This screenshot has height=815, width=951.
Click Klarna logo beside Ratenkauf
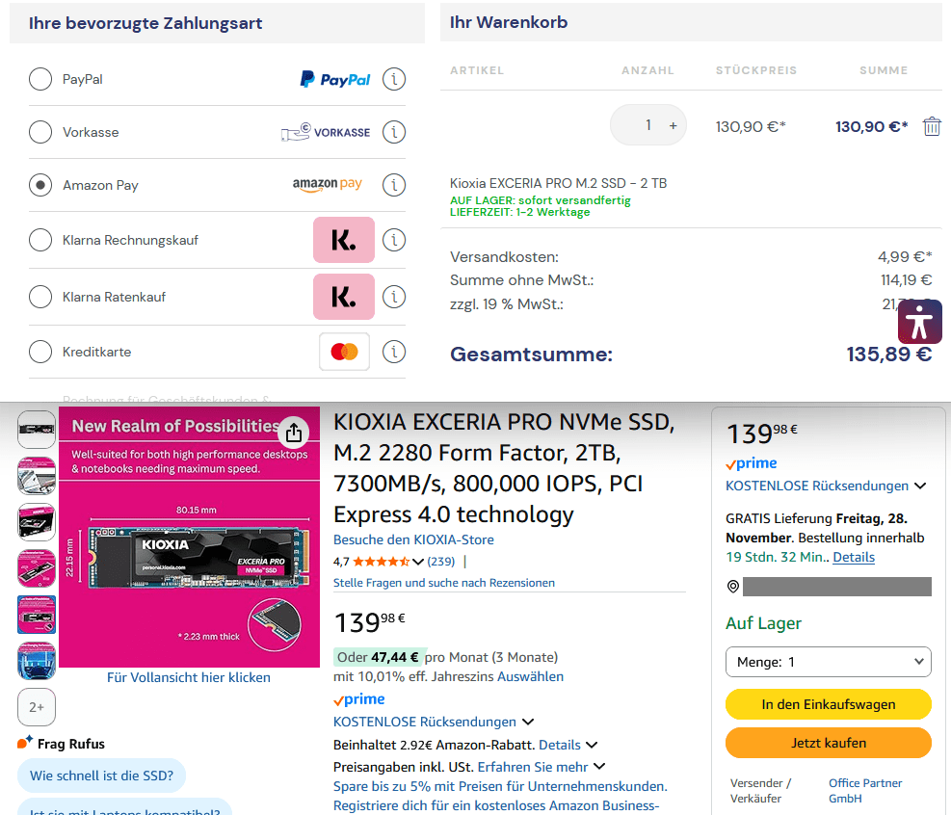pos(344,297)
